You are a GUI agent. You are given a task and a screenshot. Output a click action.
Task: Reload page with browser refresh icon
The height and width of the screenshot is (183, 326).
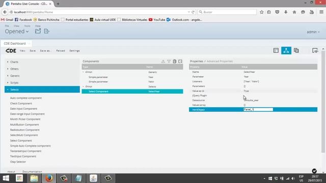193,12
